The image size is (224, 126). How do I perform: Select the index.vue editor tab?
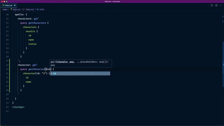click(x=9, y=5)
